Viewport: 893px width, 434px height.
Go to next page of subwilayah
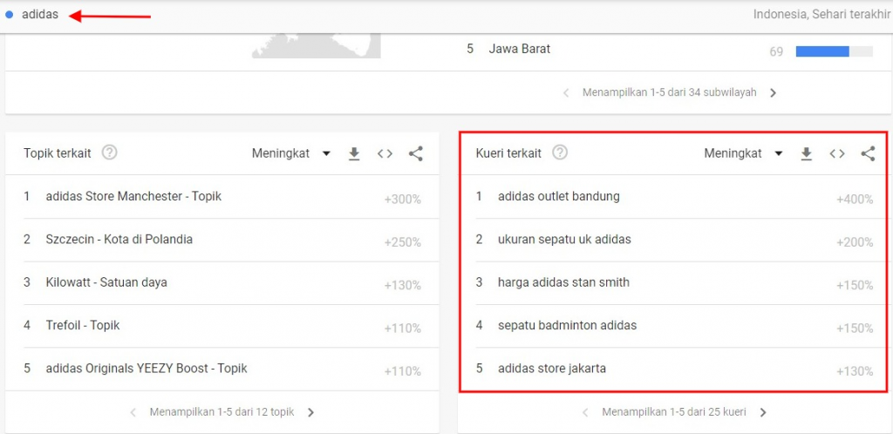[773, 92]
